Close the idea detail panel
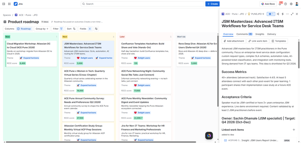Viewport: 301px width, 143px height. coord(297,14)
